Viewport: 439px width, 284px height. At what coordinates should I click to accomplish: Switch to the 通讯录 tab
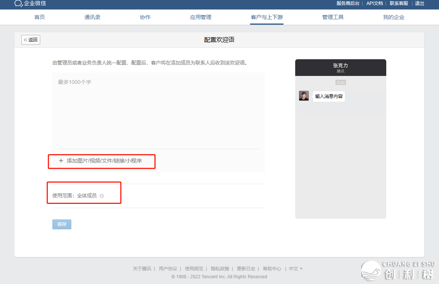[x=92, y=17]
